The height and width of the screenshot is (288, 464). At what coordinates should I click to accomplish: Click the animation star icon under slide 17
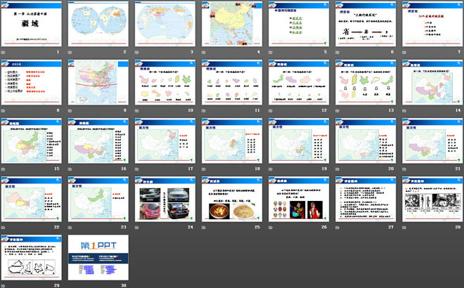(137, 169)
